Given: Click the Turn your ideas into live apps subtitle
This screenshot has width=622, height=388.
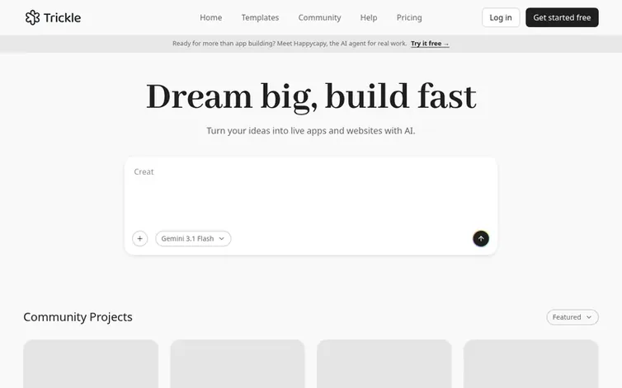Looking at the screenshot, I should (311, 131).
